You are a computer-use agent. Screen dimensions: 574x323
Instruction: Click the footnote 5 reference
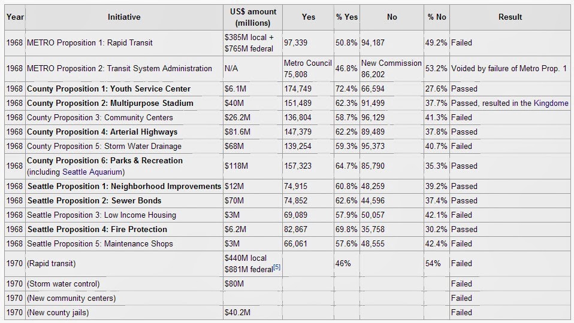pos(276,267)
